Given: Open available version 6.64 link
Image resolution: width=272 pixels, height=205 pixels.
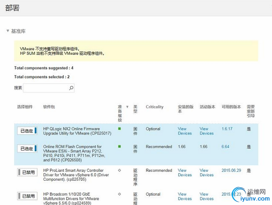Looking at the screenshot, I should (225, 147).
